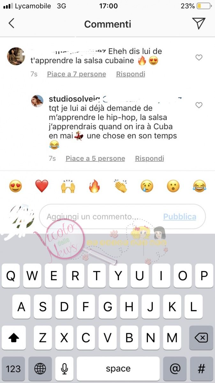215x383 pixels.
Task: Insert the tears of joy emoji quick reaction
Action: point(199,186)
